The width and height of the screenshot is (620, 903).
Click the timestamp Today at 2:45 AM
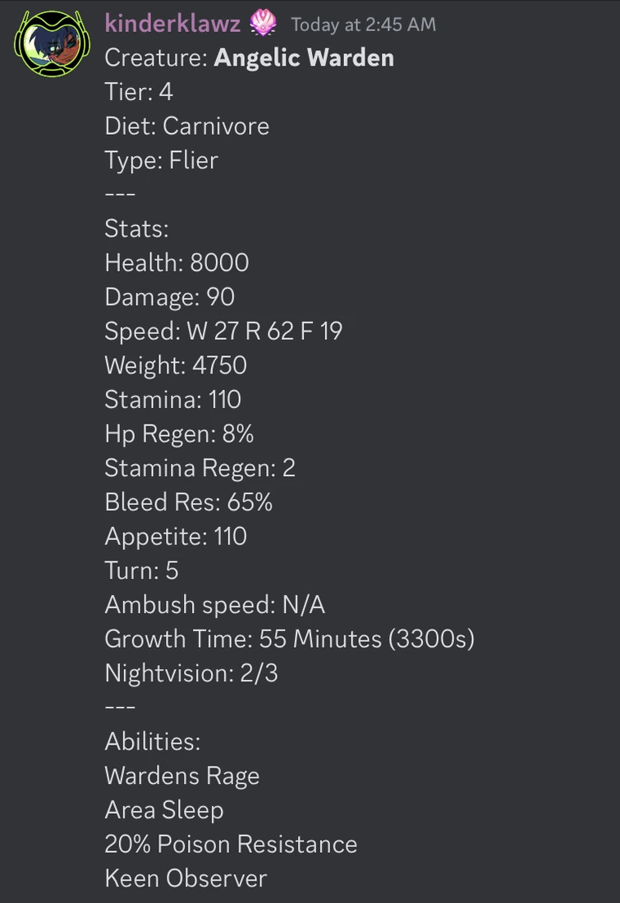tap(362, 25)
